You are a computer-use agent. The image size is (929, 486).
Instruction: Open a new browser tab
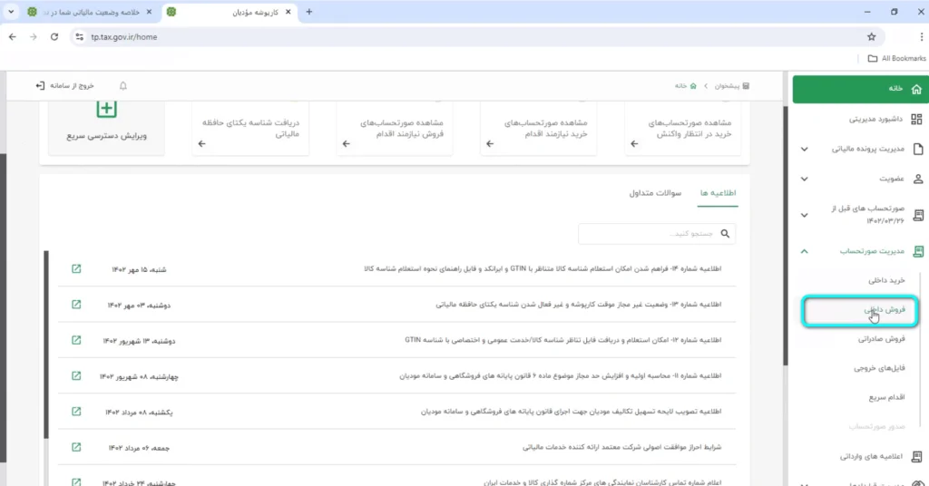(308, 12)
